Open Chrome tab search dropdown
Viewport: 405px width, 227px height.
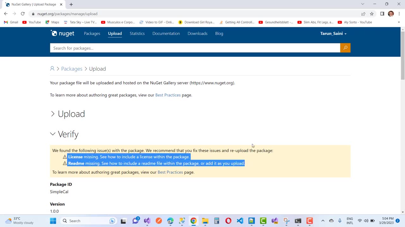pyautogui.click(x=363, y=4)
